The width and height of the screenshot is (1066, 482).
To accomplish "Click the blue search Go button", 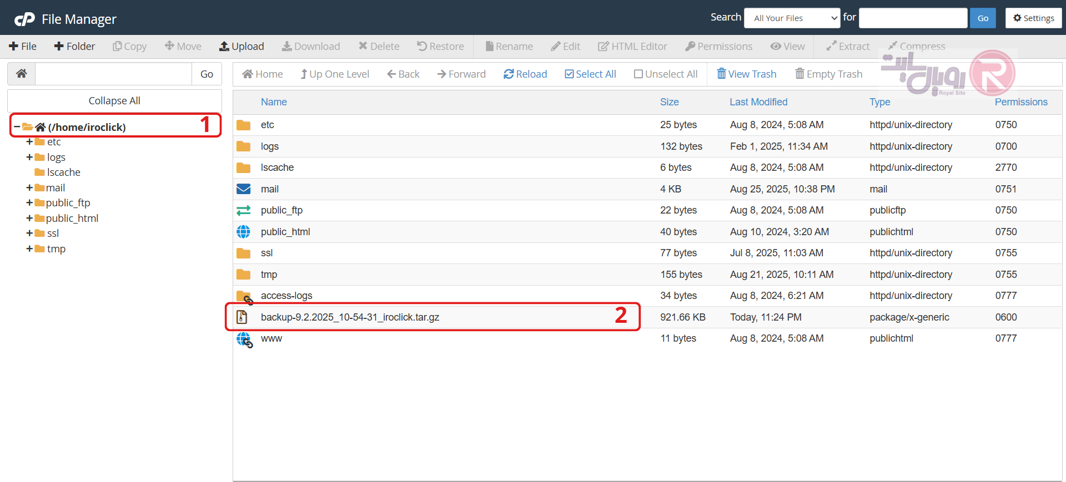I will click(983, 18).
